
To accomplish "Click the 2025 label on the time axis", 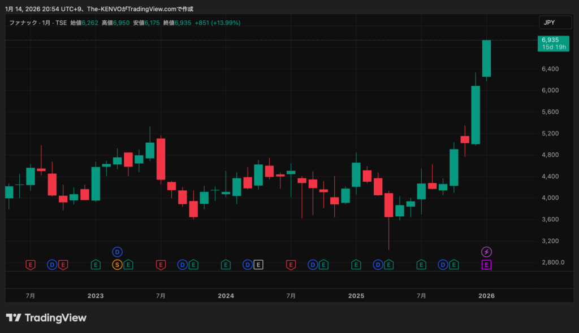I will (356, 295).
